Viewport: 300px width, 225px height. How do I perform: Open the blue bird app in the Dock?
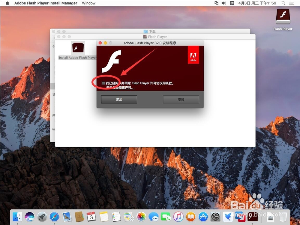coord(228,217)
